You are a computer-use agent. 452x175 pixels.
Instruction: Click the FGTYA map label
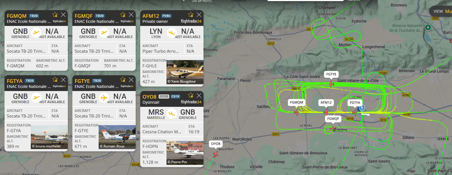coord(355,103)
